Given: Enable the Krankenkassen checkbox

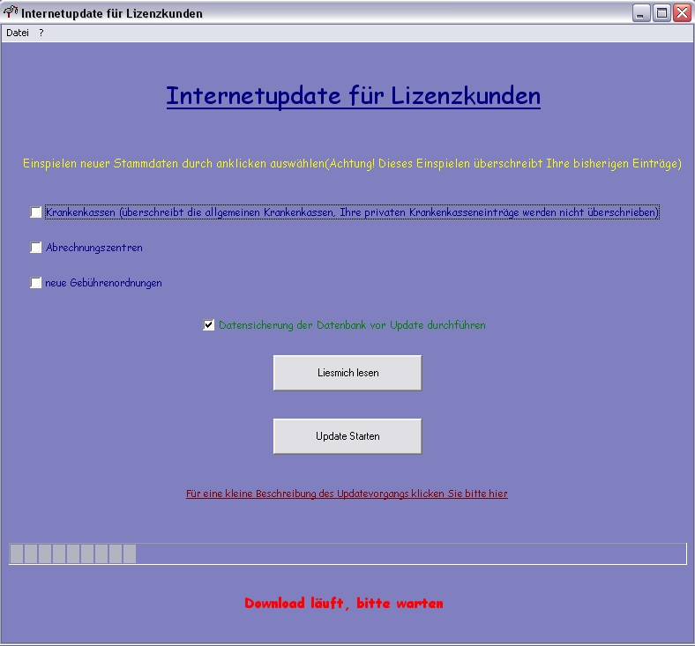Looking at the screenshot, I should click(x=36, y=212).
